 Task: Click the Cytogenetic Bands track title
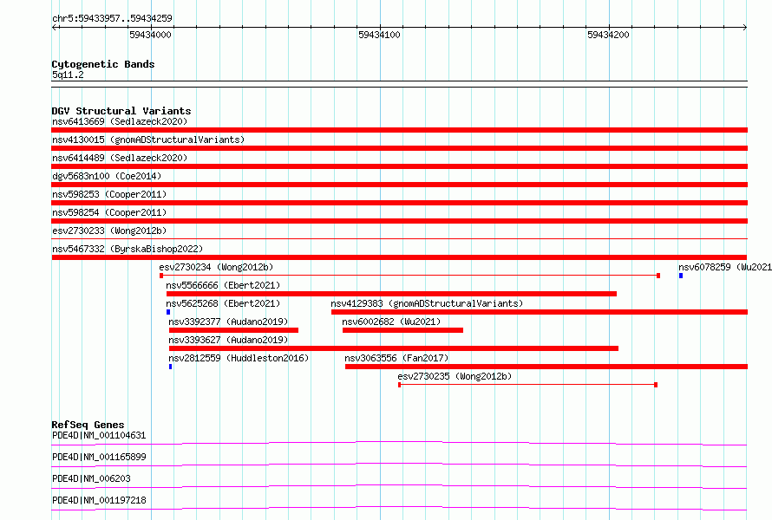[x=103, y=64]
